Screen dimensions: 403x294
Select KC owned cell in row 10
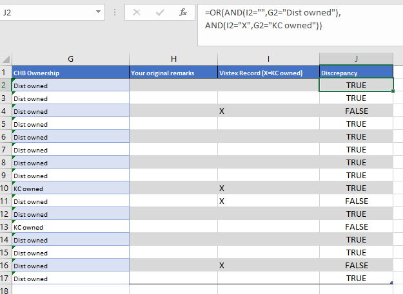pos(71,188)
